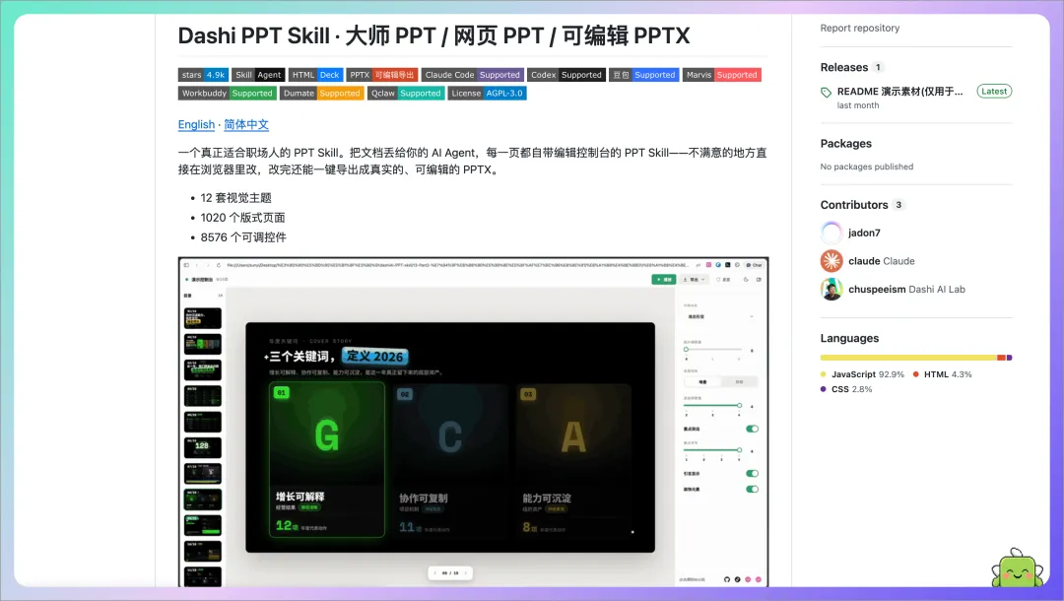This screenshot has width=1064, height=601.
Task: Open the English README link
Action: pyautogui.click(x=196, y=125)
